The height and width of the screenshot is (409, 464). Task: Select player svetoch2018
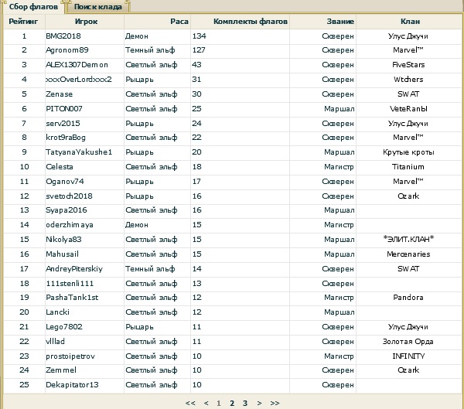(x=69, y=196)
